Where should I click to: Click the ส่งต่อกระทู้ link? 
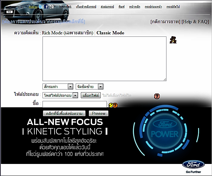(x=107, y=7)
